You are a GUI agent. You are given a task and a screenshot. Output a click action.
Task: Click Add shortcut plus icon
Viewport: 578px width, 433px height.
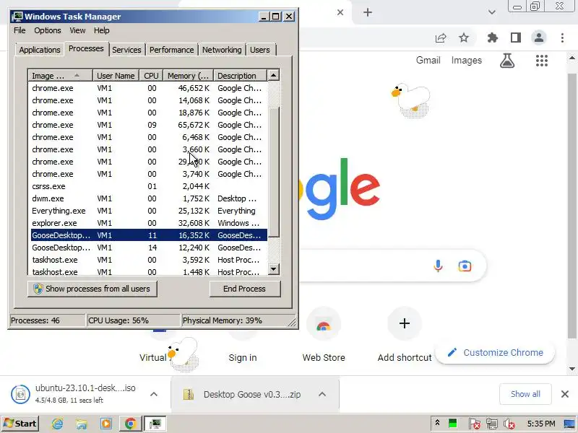click(x=405, y=323)
